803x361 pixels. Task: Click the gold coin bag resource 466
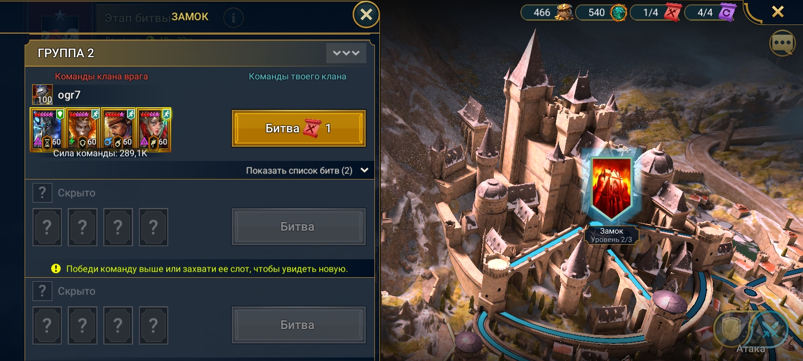click(548, 12)
